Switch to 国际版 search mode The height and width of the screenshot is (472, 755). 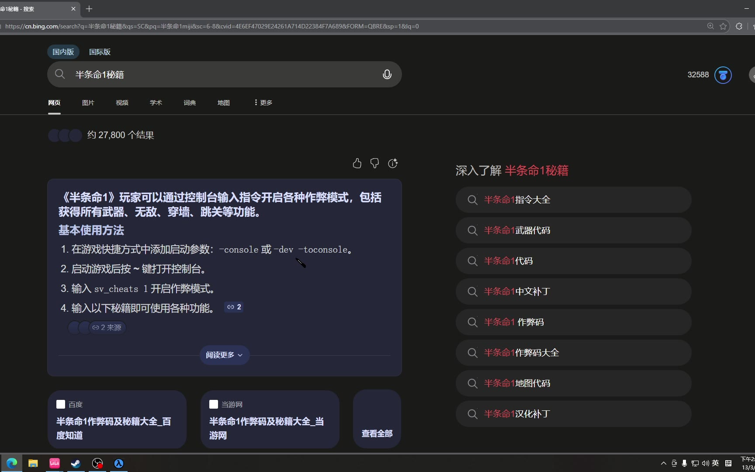tap(100, 52)
